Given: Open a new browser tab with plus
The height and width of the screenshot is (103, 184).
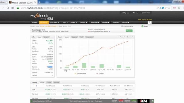Looking at the screenshot, I should pos(40,2).
